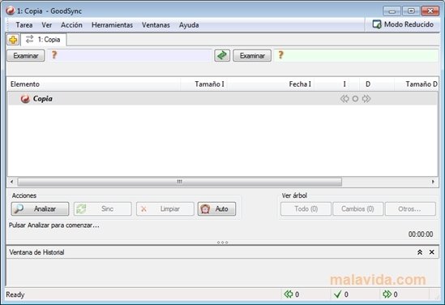
Task: Click the circle direction icon on Copia row
Action: coord(355,99)
